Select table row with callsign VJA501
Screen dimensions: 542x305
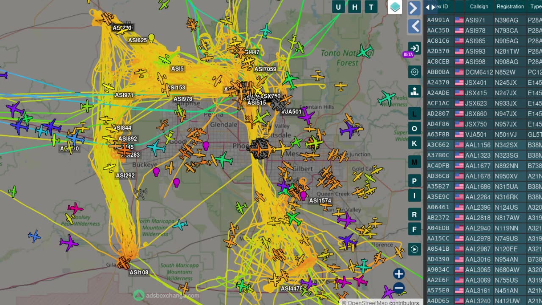click(x=483, y=135)
